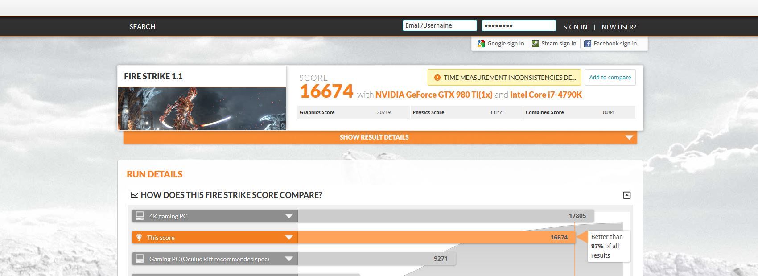The width and height of the screenshot is (758, 276).
Task: Click the New User? link
Action: [x=619, y=27]
